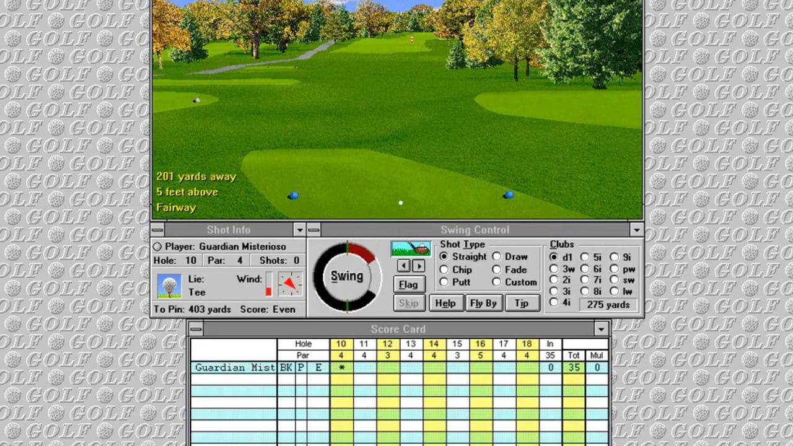Click the Tip button
This screenshot has width=793, height=446.
522,303
